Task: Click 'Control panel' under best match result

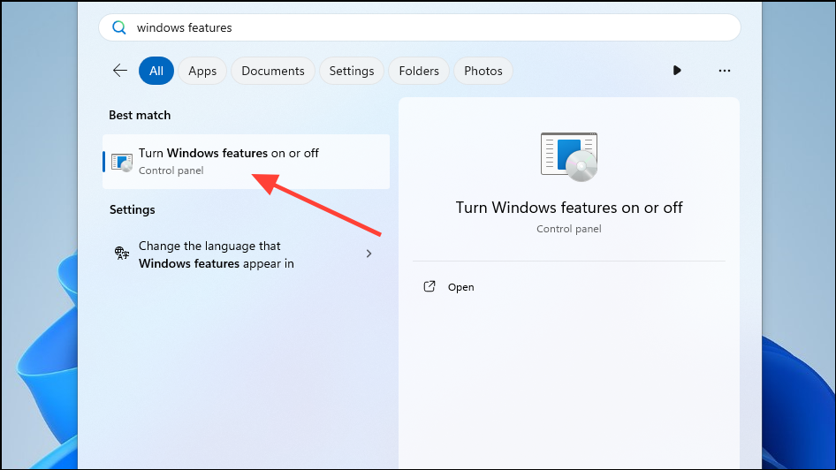Action: click(x=171, y=171)
